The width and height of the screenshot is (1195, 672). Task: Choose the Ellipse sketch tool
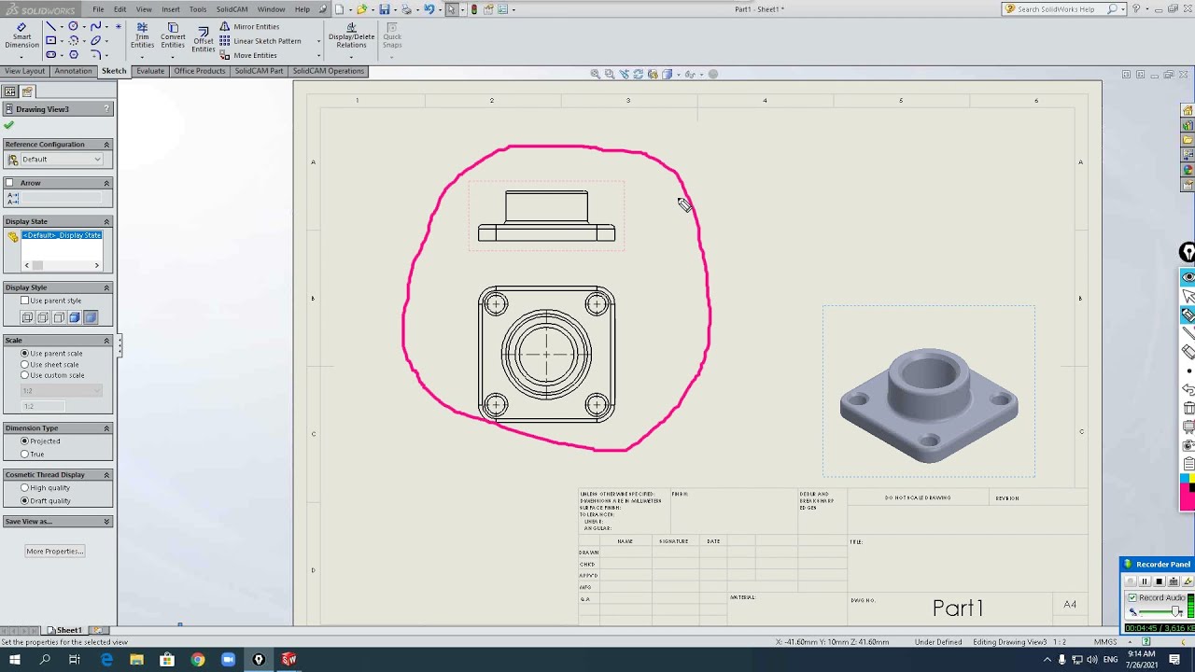pos(95,40)
